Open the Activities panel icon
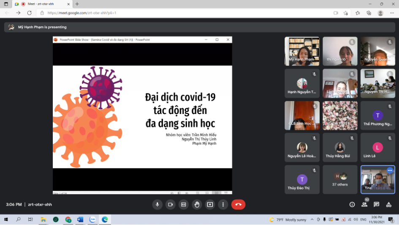 click(388, 204)
